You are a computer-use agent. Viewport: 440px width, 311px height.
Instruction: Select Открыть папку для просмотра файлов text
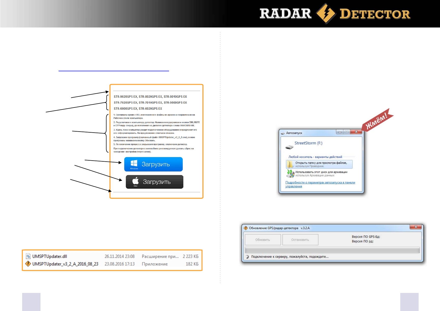point(321,163)
